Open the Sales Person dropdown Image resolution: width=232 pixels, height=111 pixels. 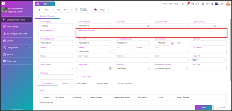[94, 60]
